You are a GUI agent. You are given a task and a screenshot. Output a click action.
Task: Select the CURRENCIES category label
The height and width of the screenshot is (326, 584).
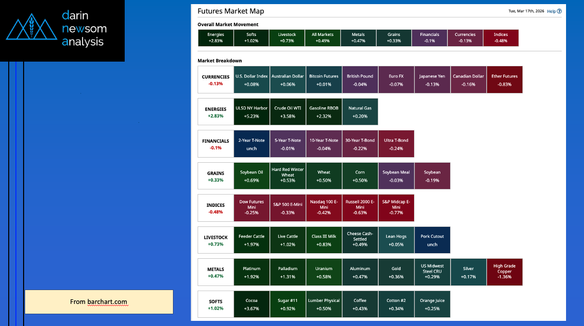pos(216,80)
